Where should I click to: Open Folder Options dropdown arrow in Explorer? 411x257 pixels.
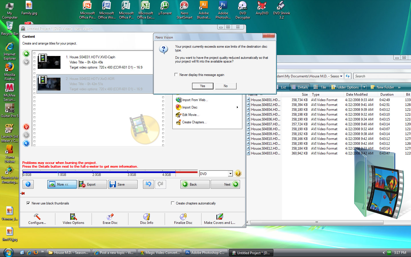point(364,87)
